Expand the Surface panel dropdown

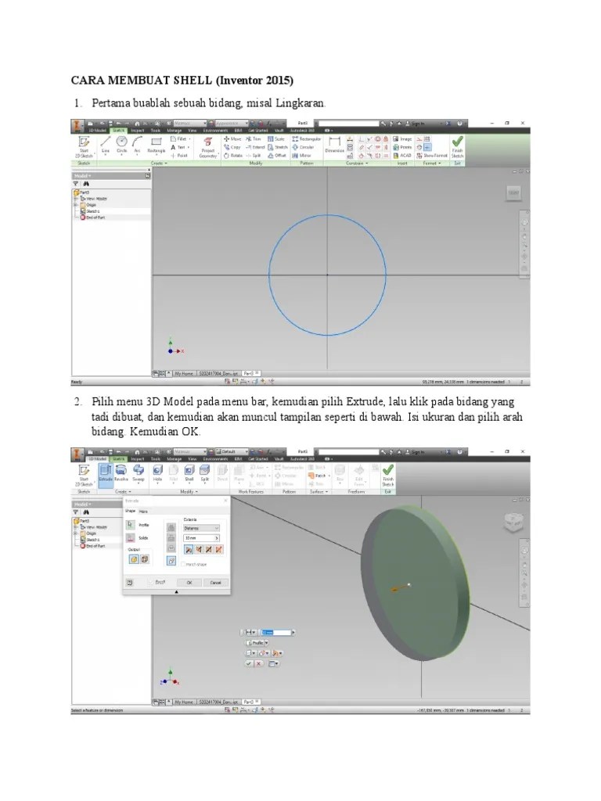tap(319, 492)
